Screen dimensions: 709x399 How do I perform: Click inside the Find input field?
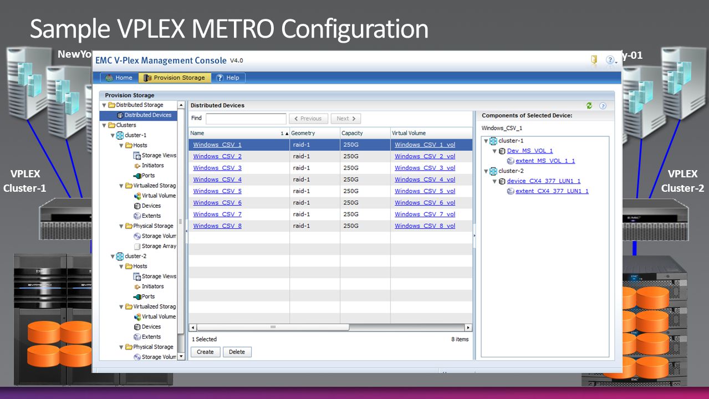click(246, 119)
